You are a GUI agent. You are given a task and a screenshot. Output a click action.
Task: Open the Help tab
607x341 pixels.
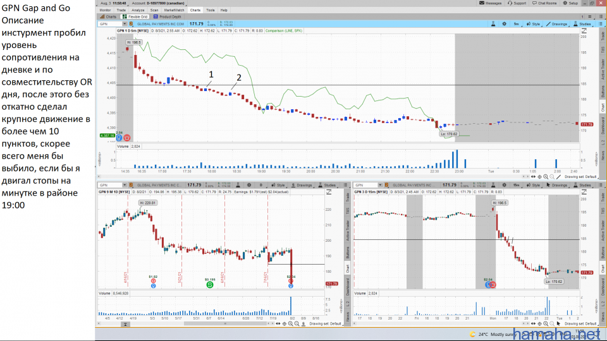click(224, 10)
